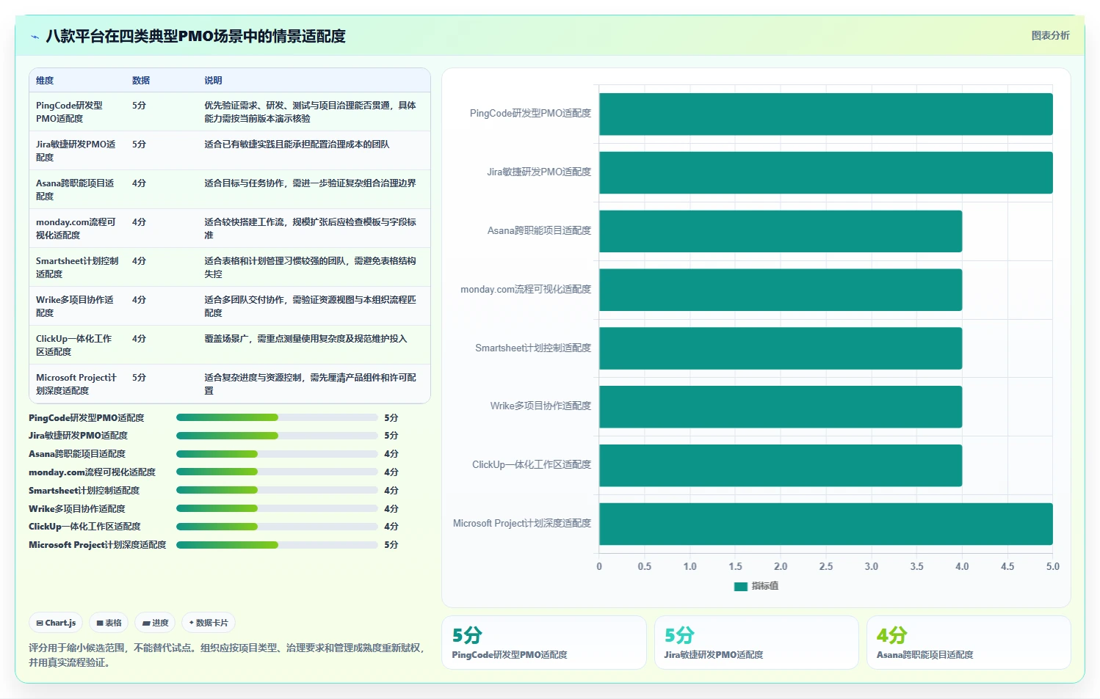Click the monday.com progress bar
Screen dimensions: 1100x699
(277, 472)
